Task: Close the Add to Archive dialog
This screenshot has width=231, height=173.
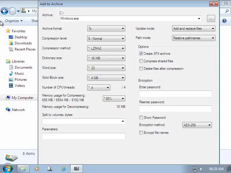Action: coord(214,4)
